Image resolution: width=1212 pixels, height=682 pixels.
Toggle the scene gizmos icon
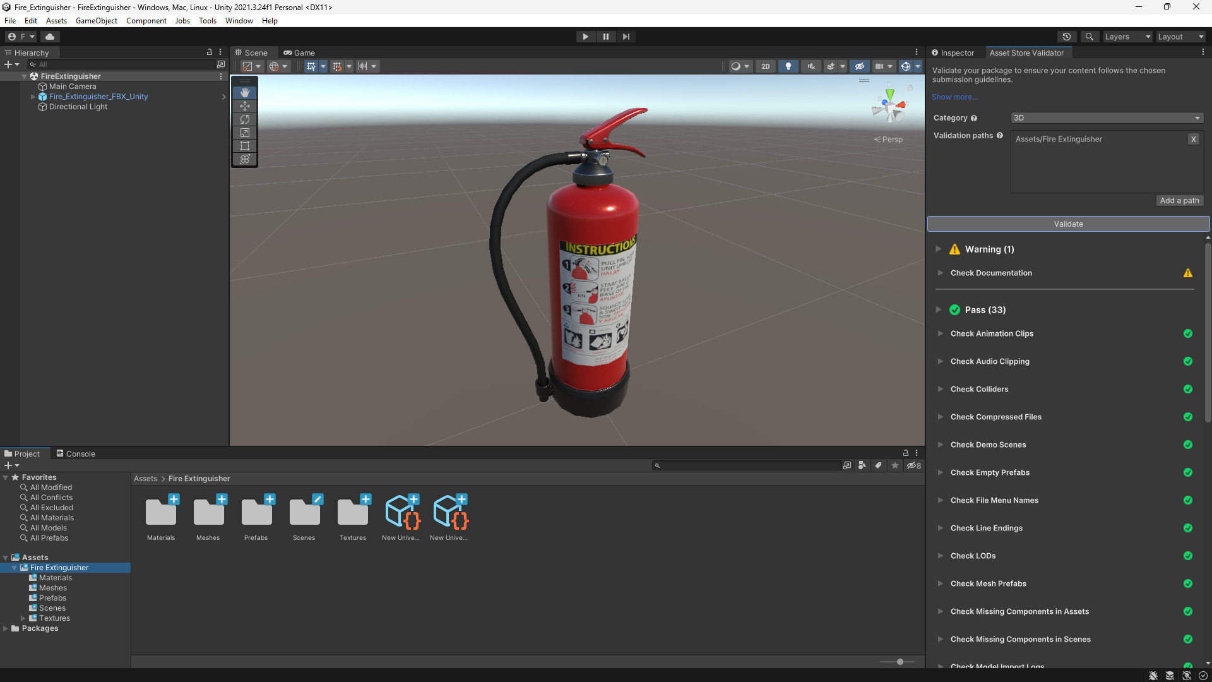pos(906,66)
